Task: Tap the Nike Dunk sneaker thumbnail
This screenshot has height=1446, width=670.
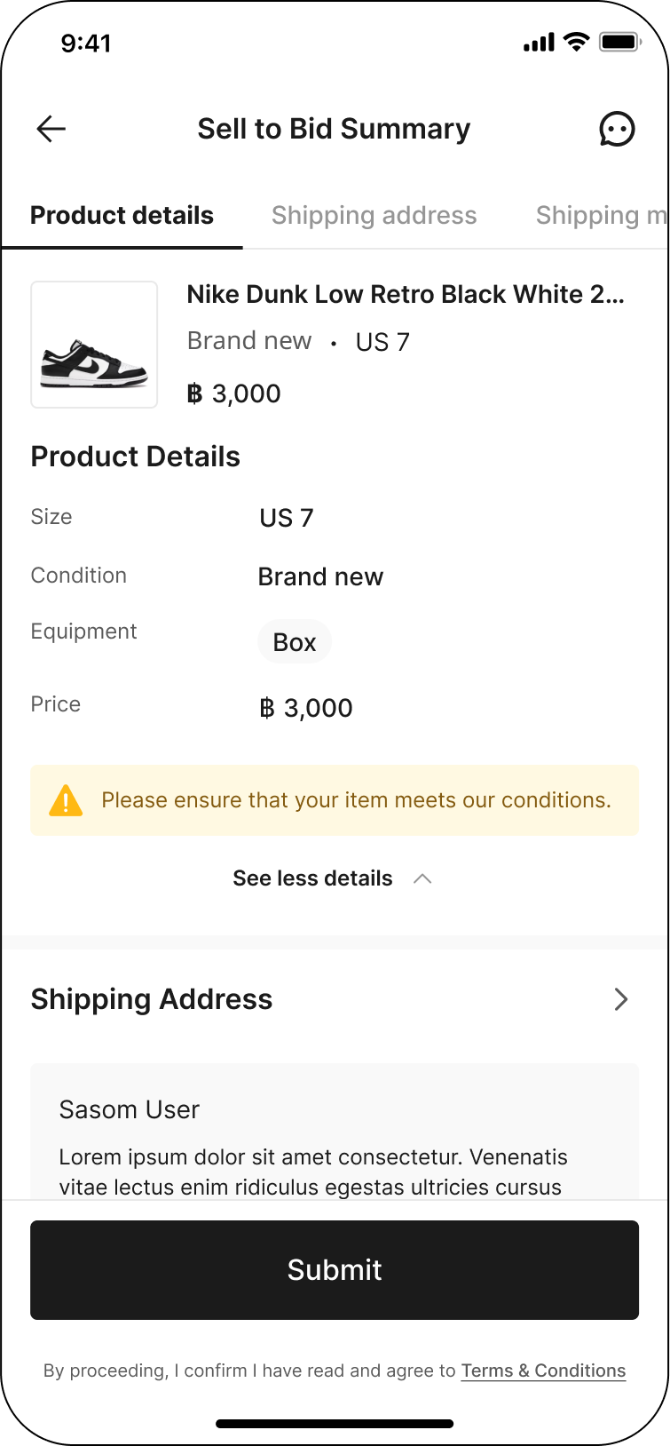Action: click(x=94, y=345)
